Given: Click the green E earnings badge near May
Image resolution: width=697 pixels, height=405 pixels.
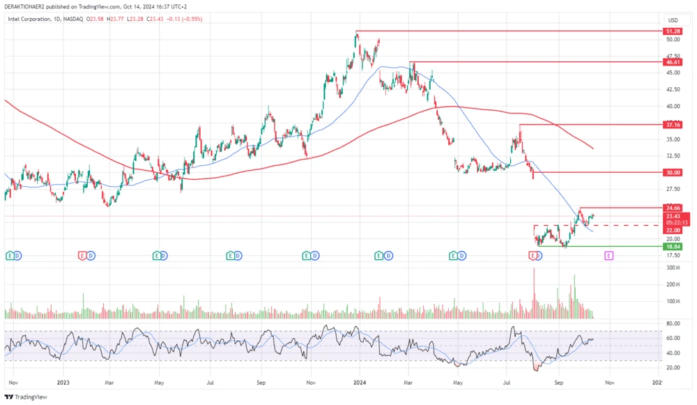Looking at the screenshot, I should pyautogui.click(x=157, y=256).
